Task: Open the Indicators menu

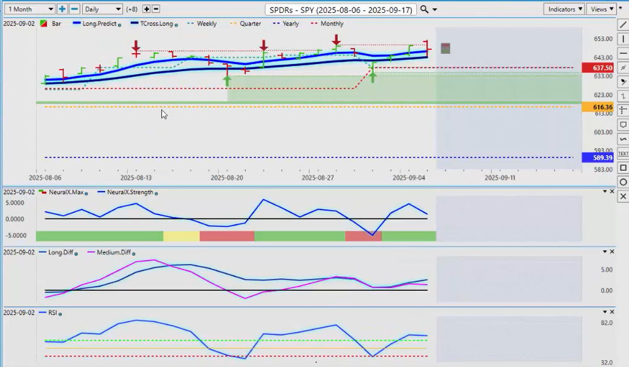Action: tap(564, 9)
